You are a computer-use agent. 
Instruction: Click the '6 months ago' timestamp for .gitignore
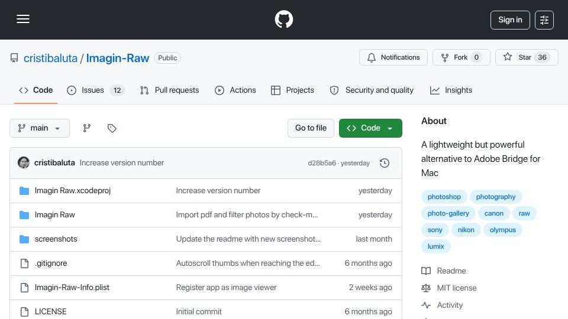[x=368, y=263]
